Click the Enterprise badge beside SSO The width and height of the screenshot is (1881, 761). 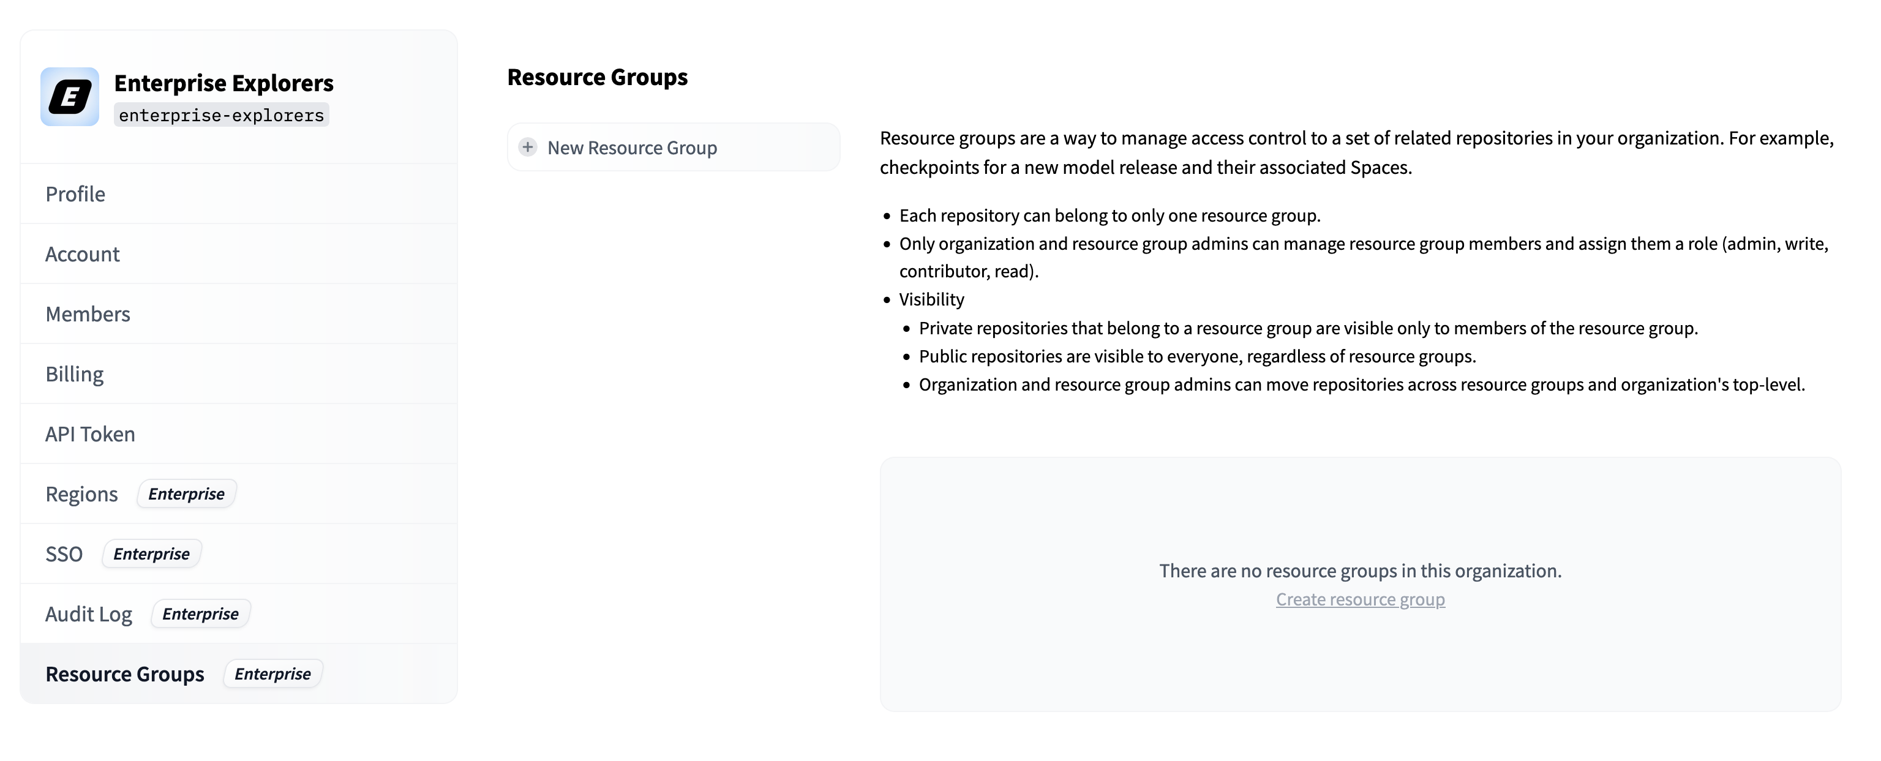pos(151,553)
